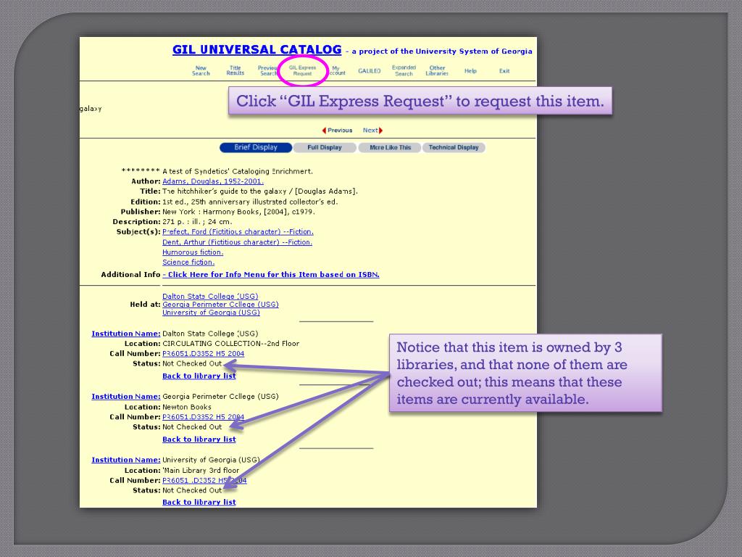
Task: Click Back to library list under University of Georgia
Action: [x=199, y=503]
